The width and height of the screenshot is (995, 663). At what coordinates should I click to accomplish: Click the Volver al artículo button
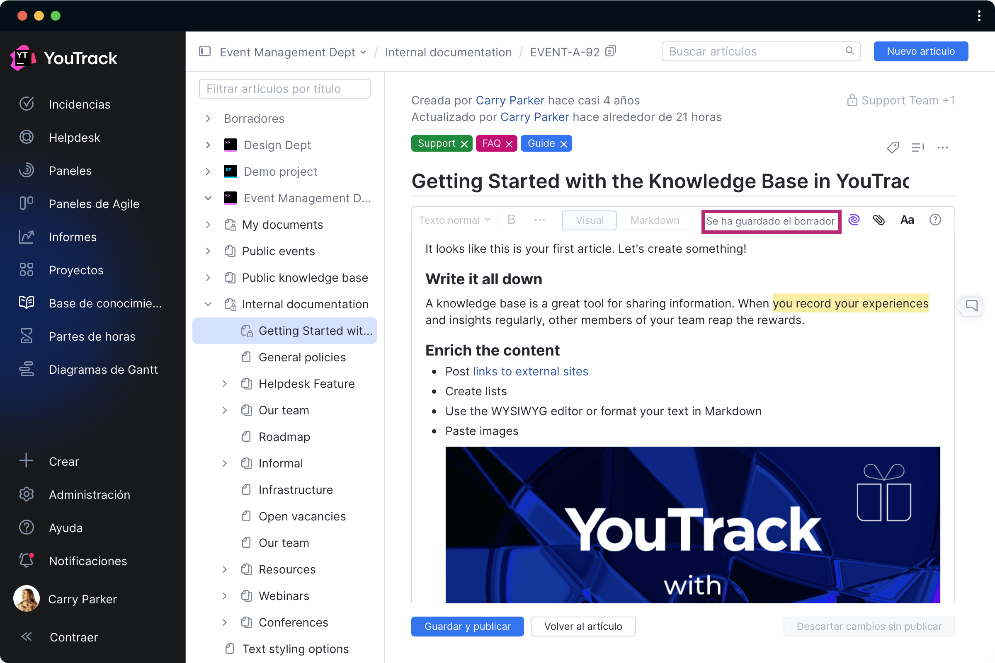click(582, 626)
